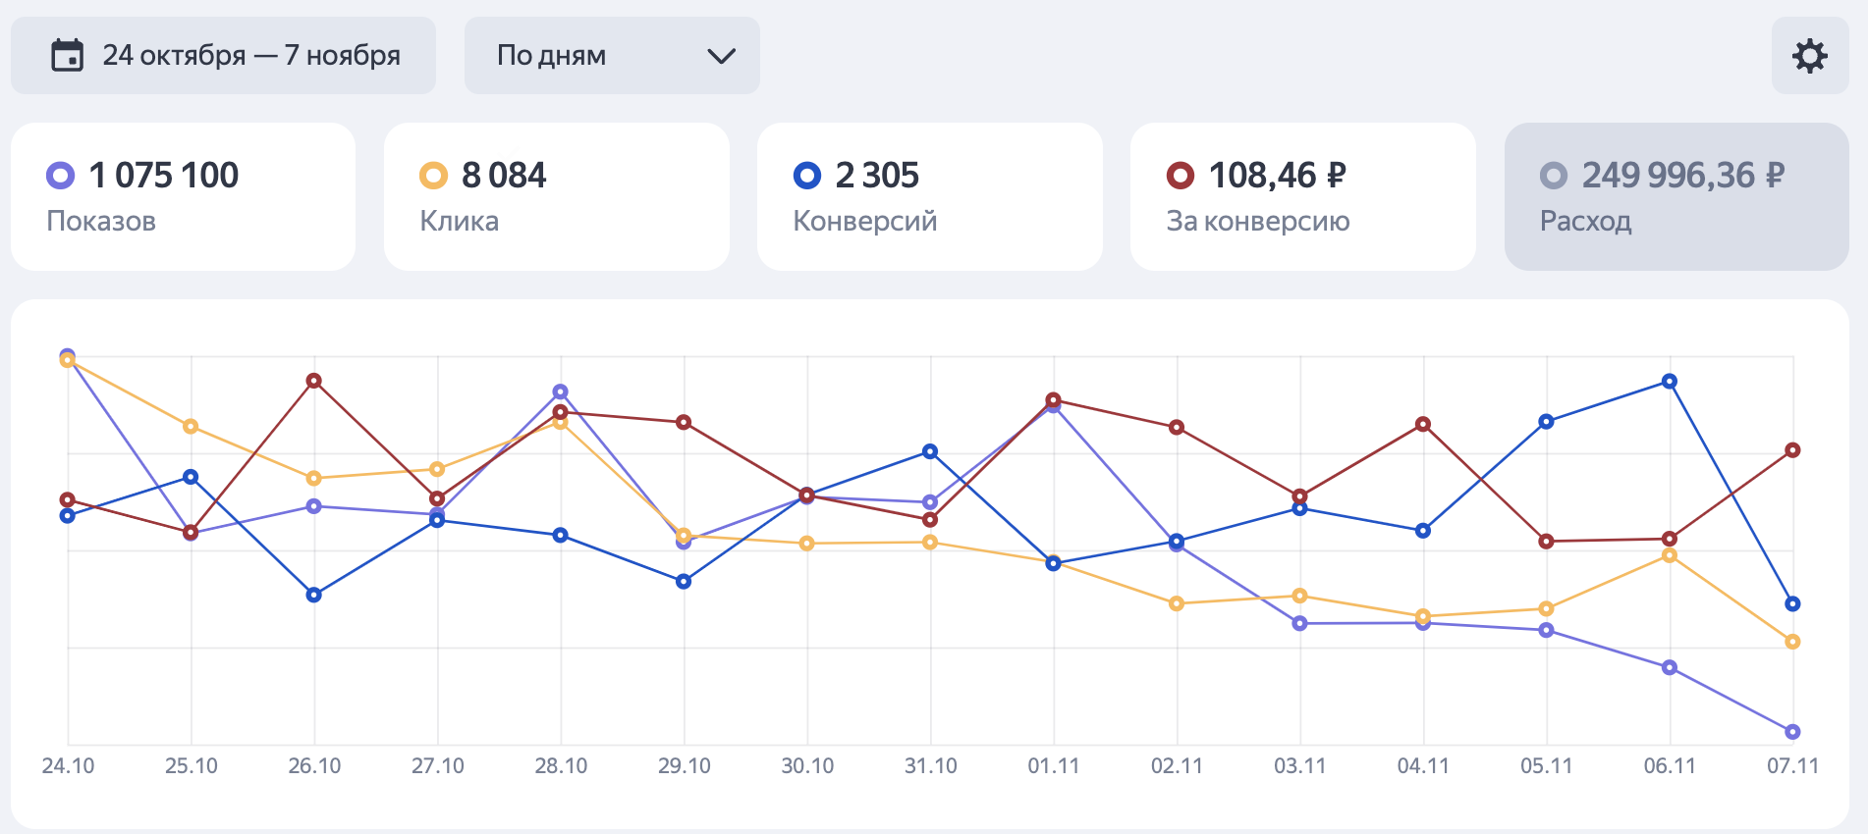Open date range 24 октября — 7 ноября
1868x834 pixels.
click(x=223, y=56)
